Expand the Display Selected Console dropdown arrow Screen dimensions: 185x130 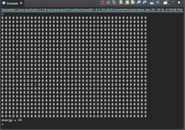(161, 3)
